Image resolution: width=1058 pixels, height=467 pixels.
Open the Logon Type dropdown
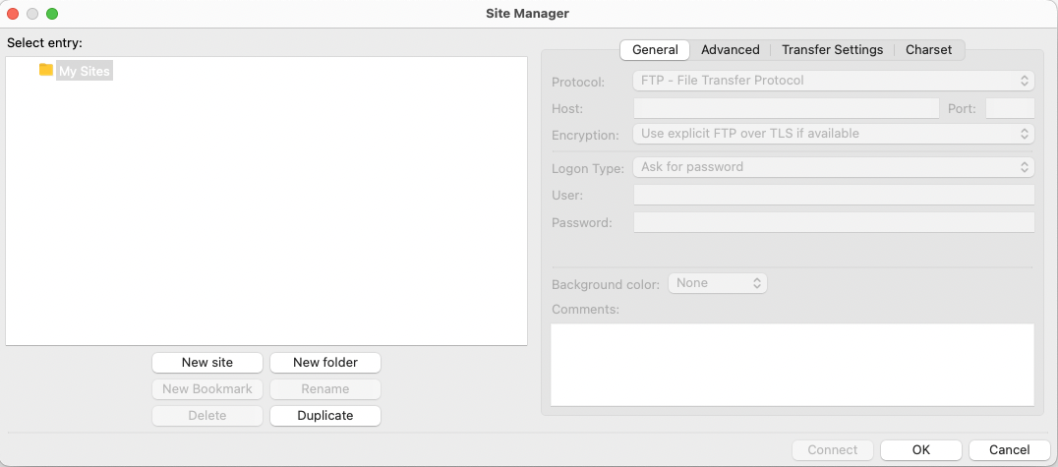pos(833,167)
